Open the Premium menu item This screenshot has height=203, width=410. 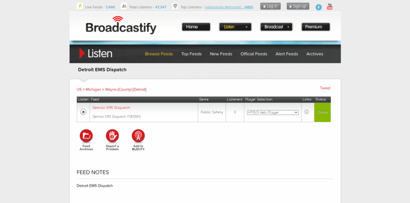click(x=316, y=27)
